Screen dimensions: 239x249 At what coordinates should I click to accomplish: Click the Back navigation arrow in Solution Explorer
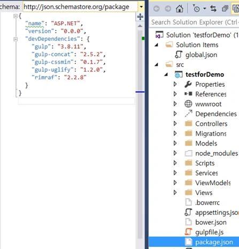point(157,9)
